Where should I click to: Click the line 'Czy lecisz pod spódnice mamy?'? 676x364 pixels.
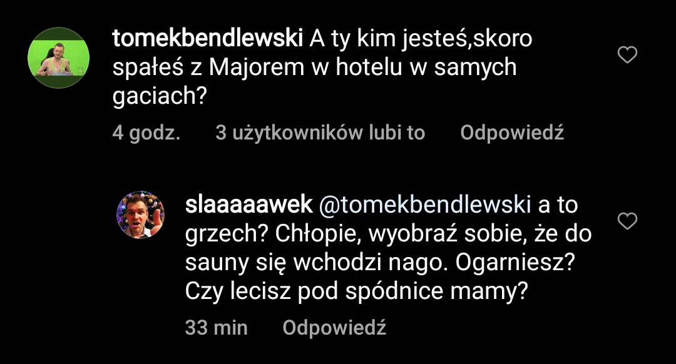[x=354, y=291]
